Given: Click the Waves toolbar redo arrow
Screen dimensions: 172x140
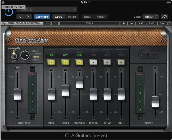Looking at the screenshot, I should tap(55, 23).
